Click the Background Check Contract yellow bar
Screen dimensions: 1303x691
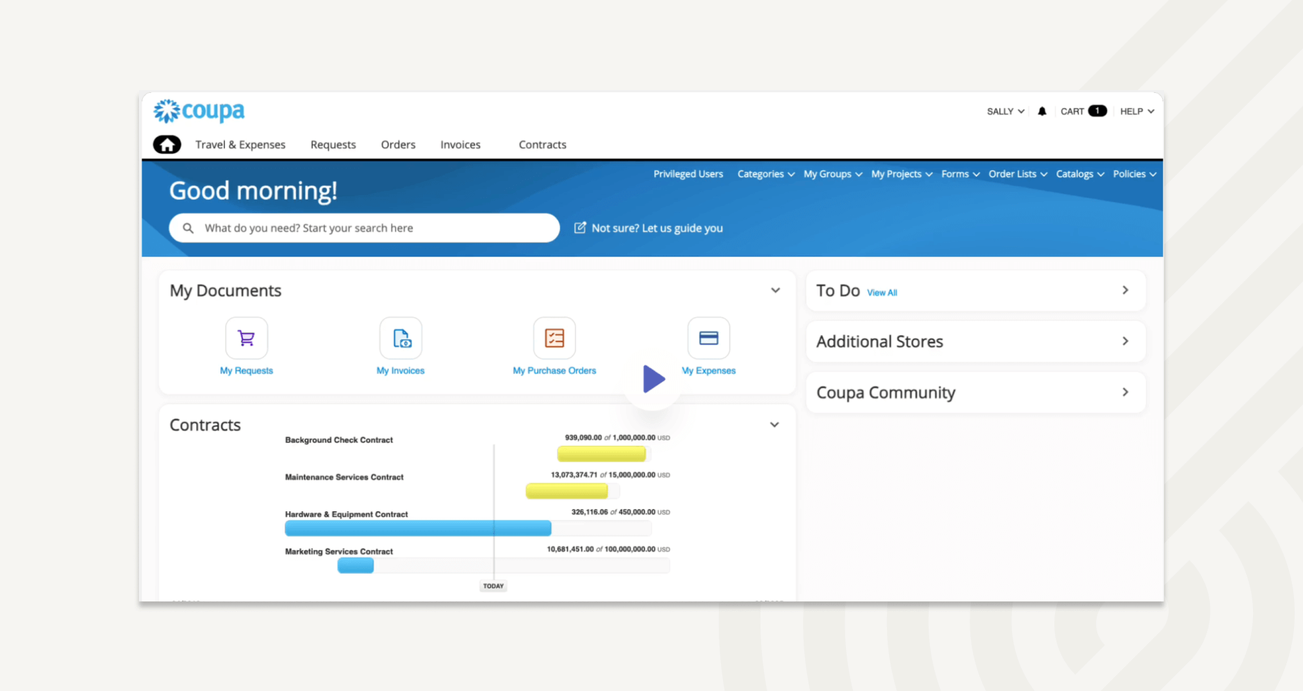(601, 454)
